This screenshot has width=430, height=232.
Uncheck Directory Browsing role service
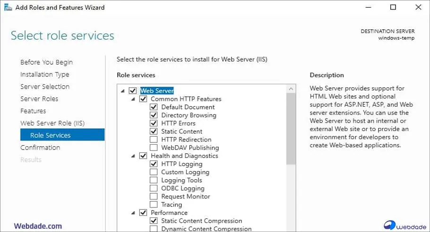pos(154,115)
